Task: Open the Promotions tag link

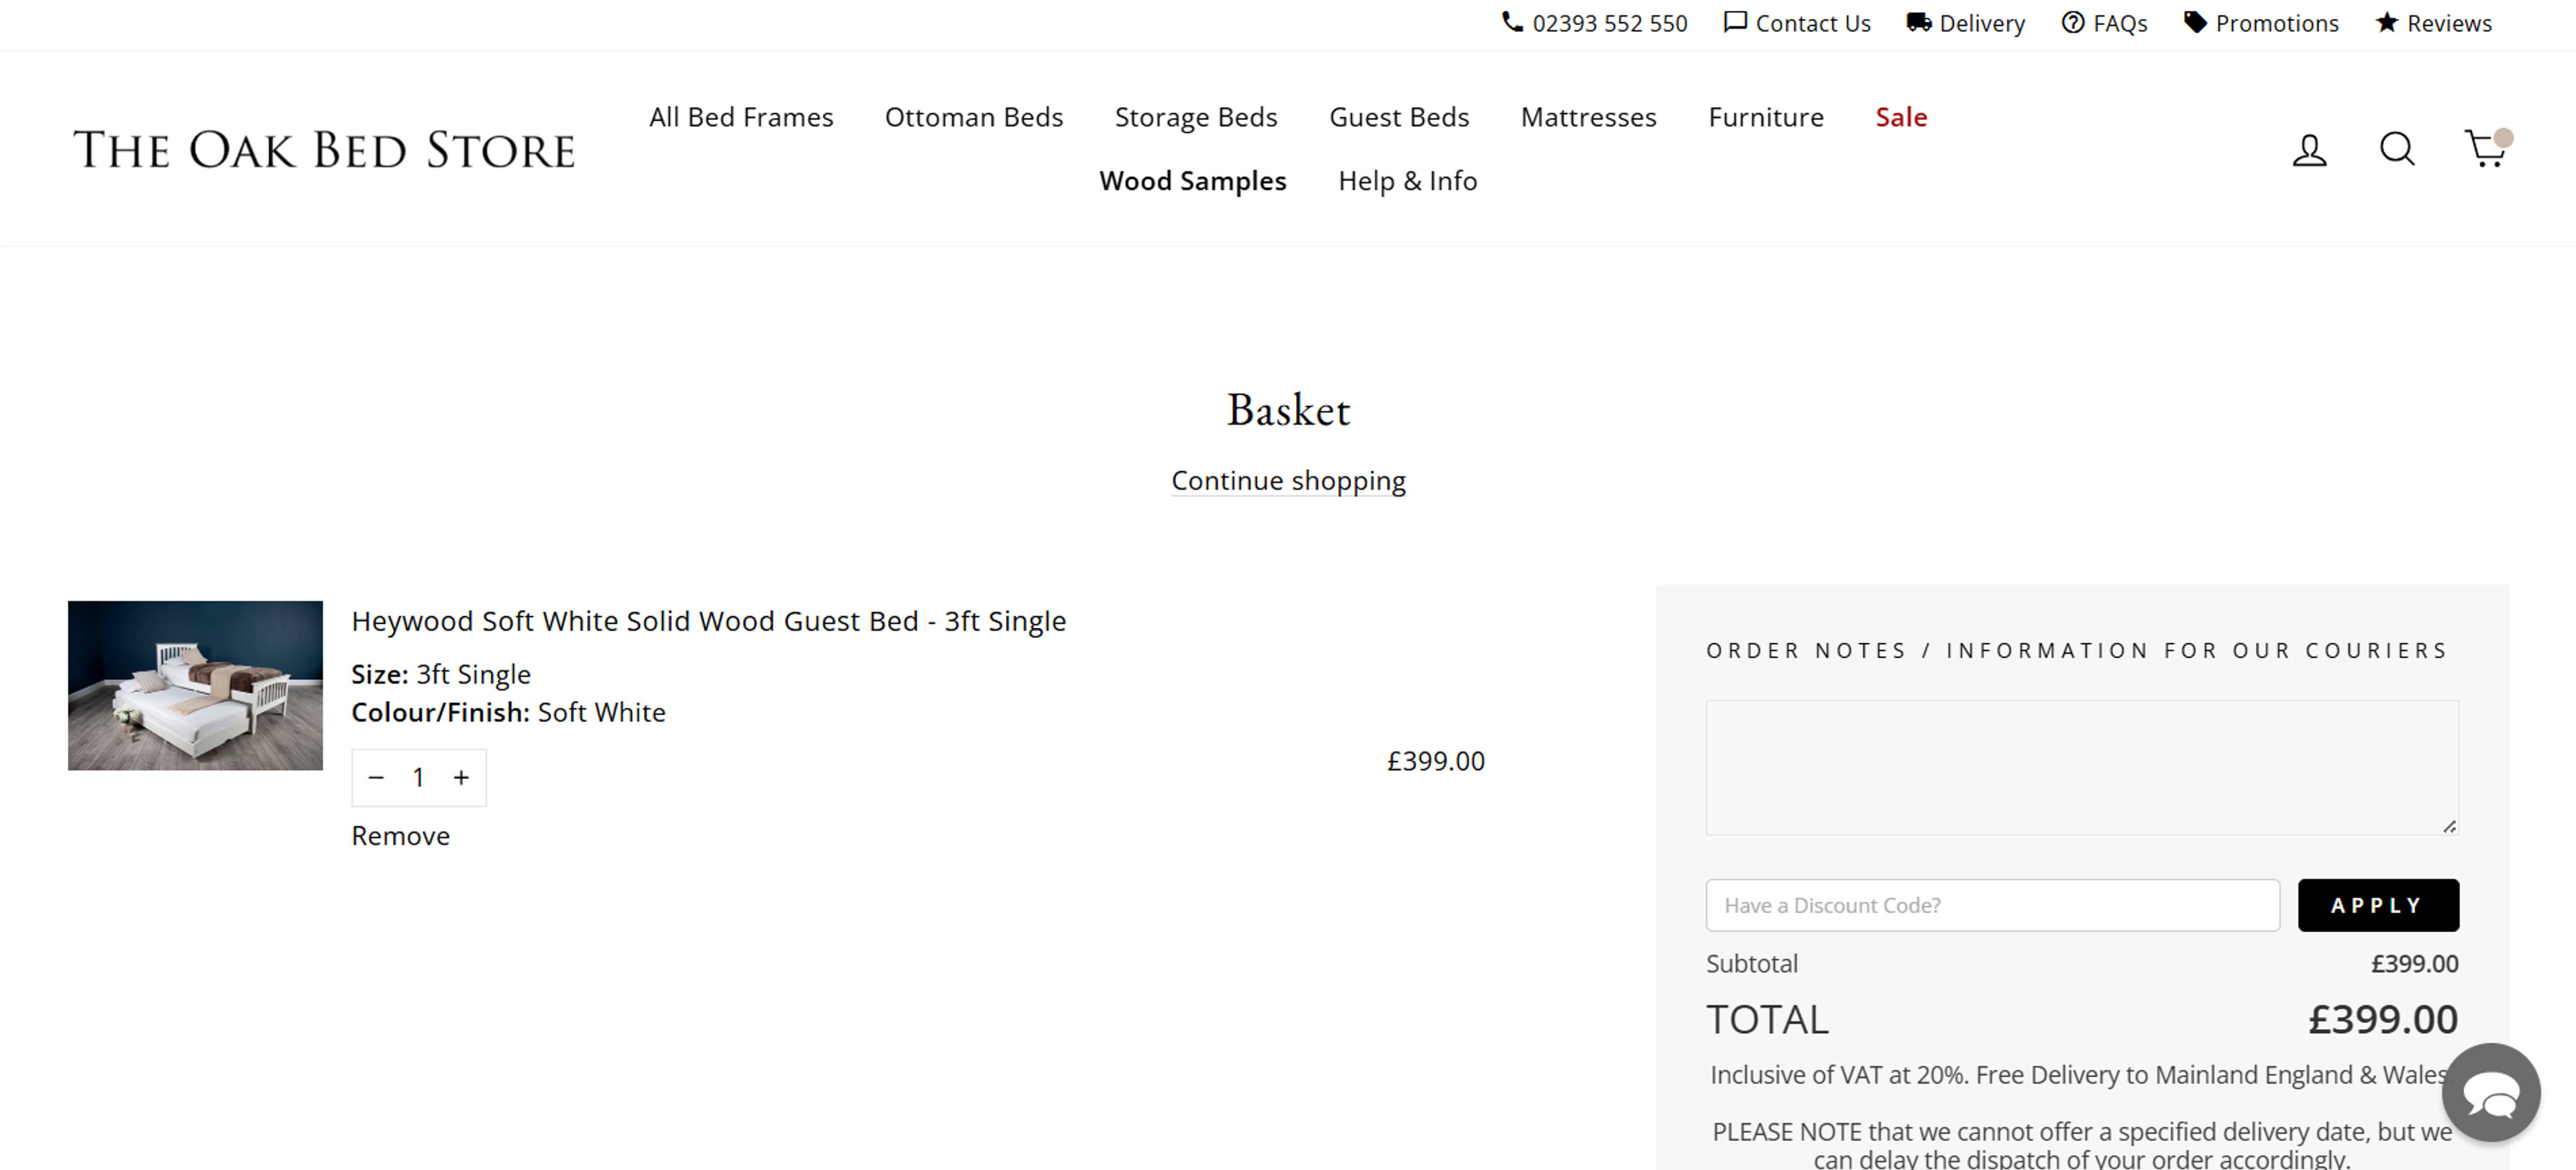Action: [2261, 23]
